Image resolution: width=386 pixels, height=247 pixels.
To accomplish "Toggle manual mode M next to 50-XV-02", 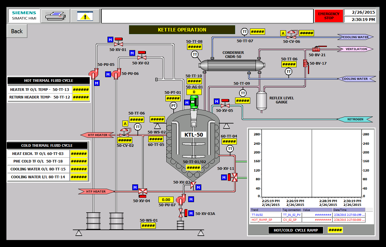I will (132, 53).
